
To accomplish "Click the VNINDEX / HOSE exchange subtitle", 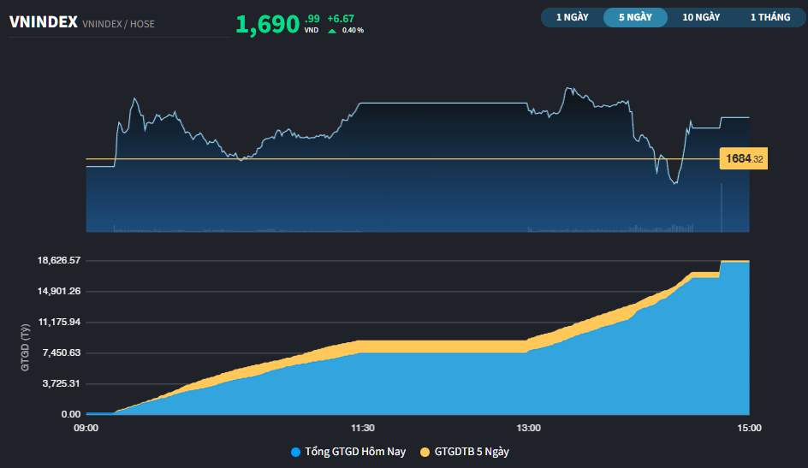I will (x=118, y=24).
